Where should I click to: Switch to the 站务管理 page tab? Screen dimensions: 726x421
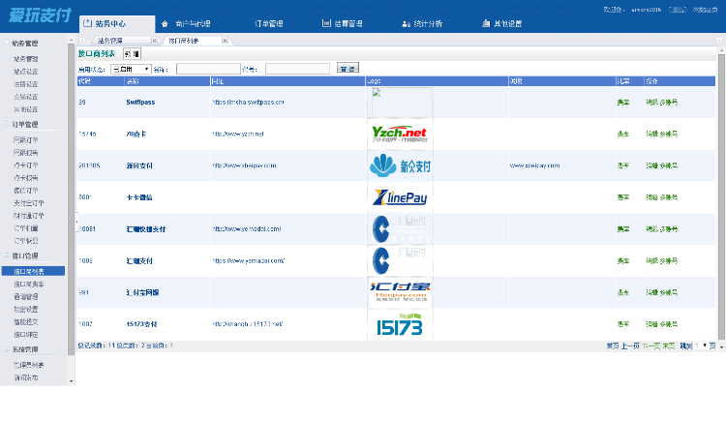coord(110,41)
